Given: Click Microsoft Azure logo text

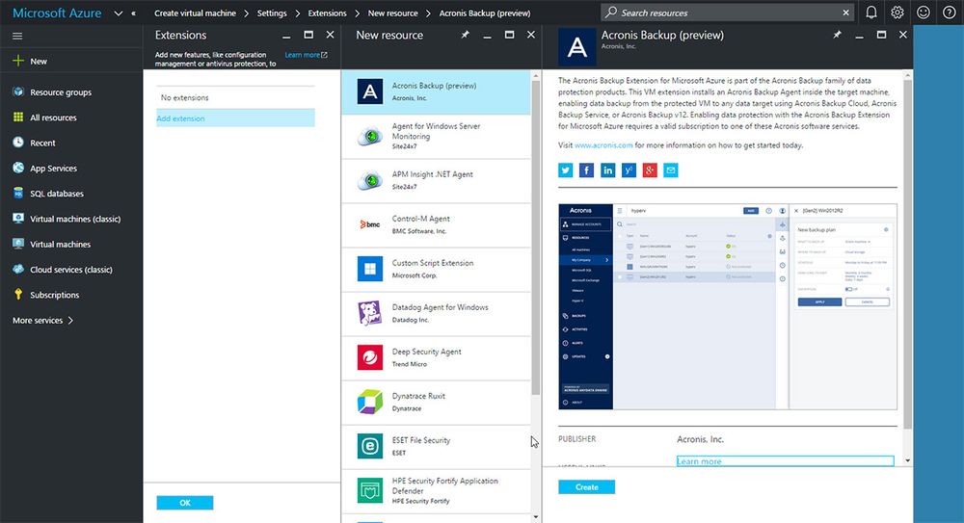Looking at the screenshot, I should click(57, 13).
